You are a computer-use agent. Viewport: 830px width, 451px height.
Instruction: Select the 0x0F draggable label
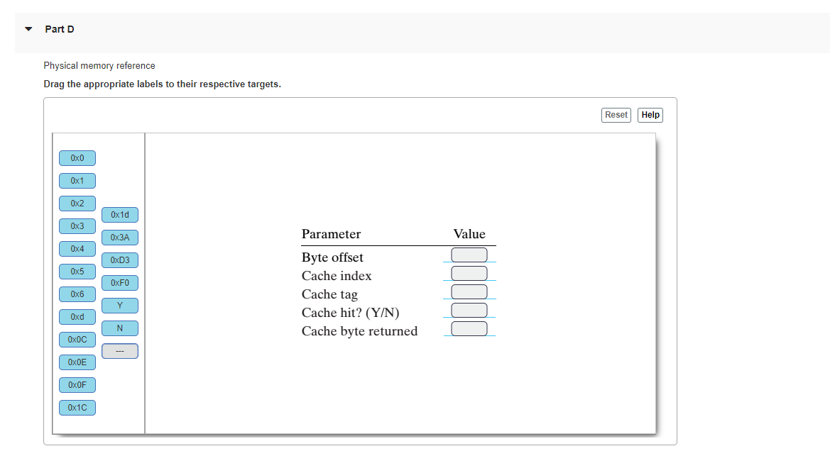[x=77, y=384]
